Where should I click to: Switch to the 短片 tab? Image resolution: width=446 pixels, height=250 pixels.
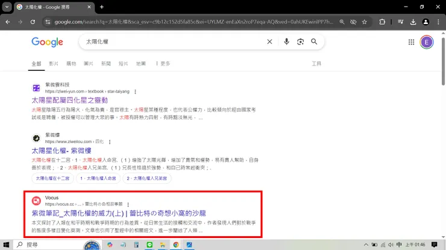(x=123, y=64)
